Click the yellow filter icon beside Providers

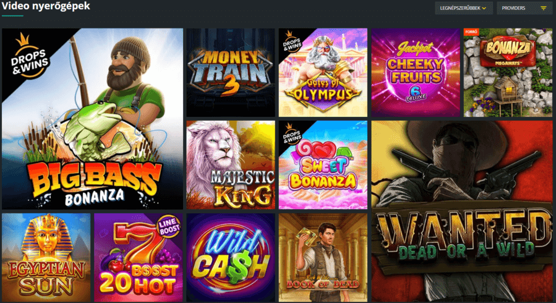click(x=543, y=8)
